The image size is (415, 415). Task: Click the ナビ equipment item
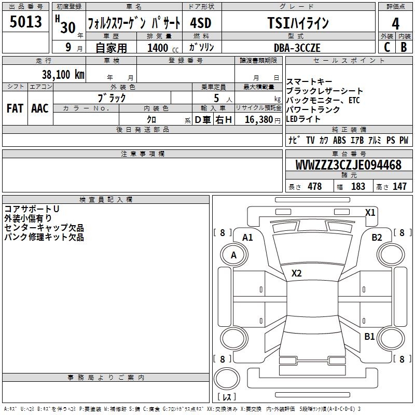tap(295, 140)
